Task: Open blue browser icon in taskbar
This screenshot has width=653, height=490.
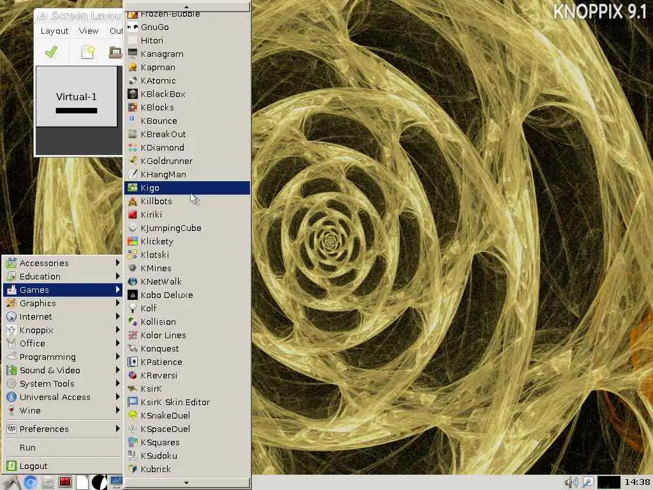Action: (30, 482)
